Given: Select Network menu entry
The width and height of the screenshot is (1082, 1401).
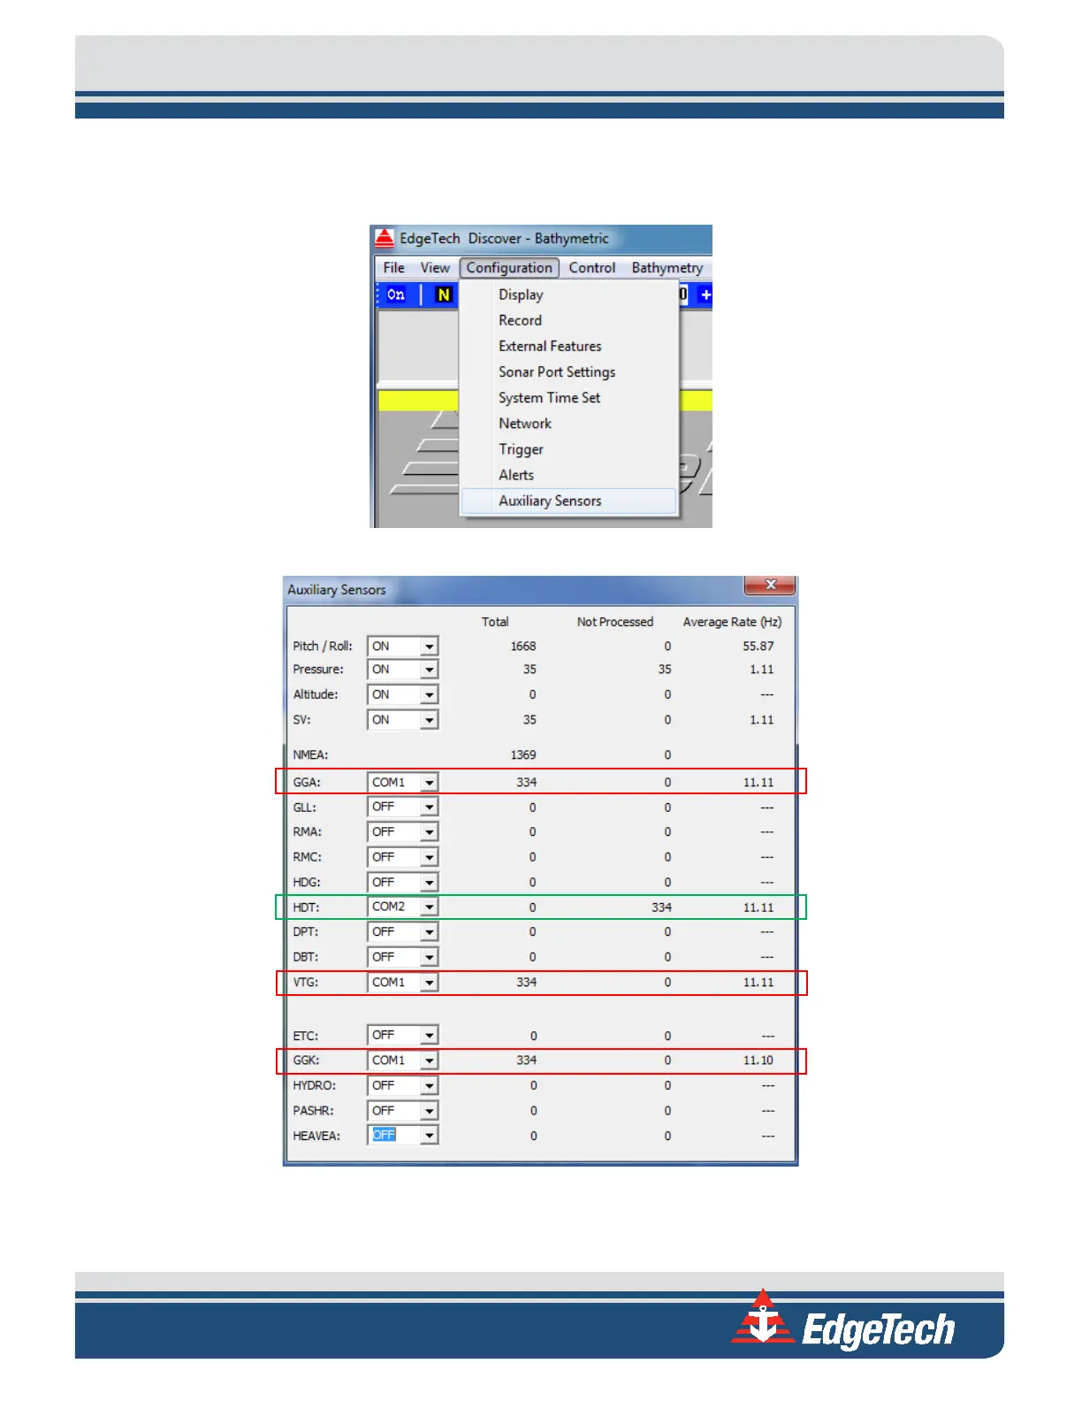Looking at the screenshot, I should point(524,424).
